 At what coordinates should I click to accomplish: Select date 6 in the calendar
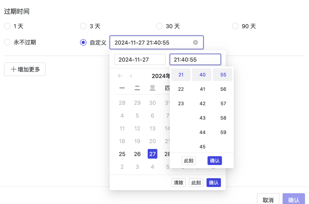point(152,116)
